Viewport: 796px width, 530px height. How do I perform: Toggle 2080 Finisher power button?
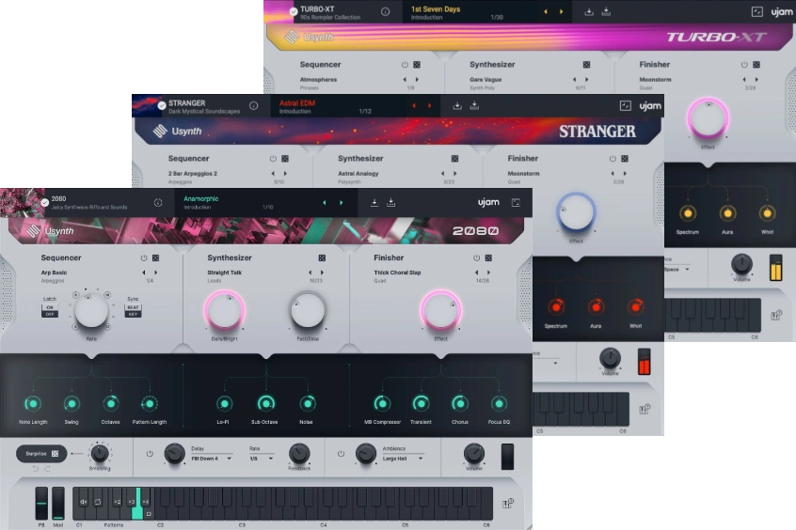coord(476,258)
